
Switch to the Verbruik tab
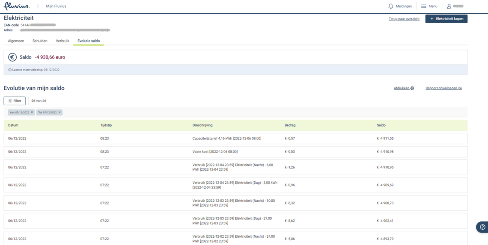click(x=62, y=41)
